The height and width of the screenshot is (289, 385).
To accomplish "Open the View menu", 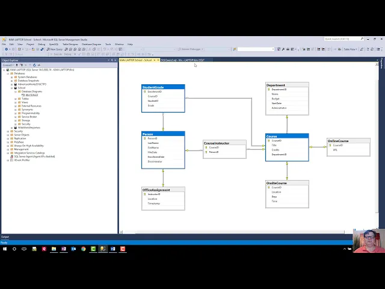I will click(x=20, y=44).
